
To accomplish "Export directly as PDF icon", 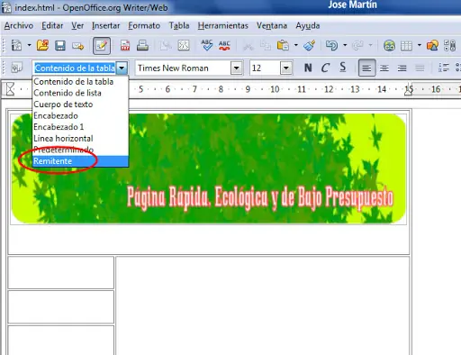I will pyautogui.click(x=125, y=46).
